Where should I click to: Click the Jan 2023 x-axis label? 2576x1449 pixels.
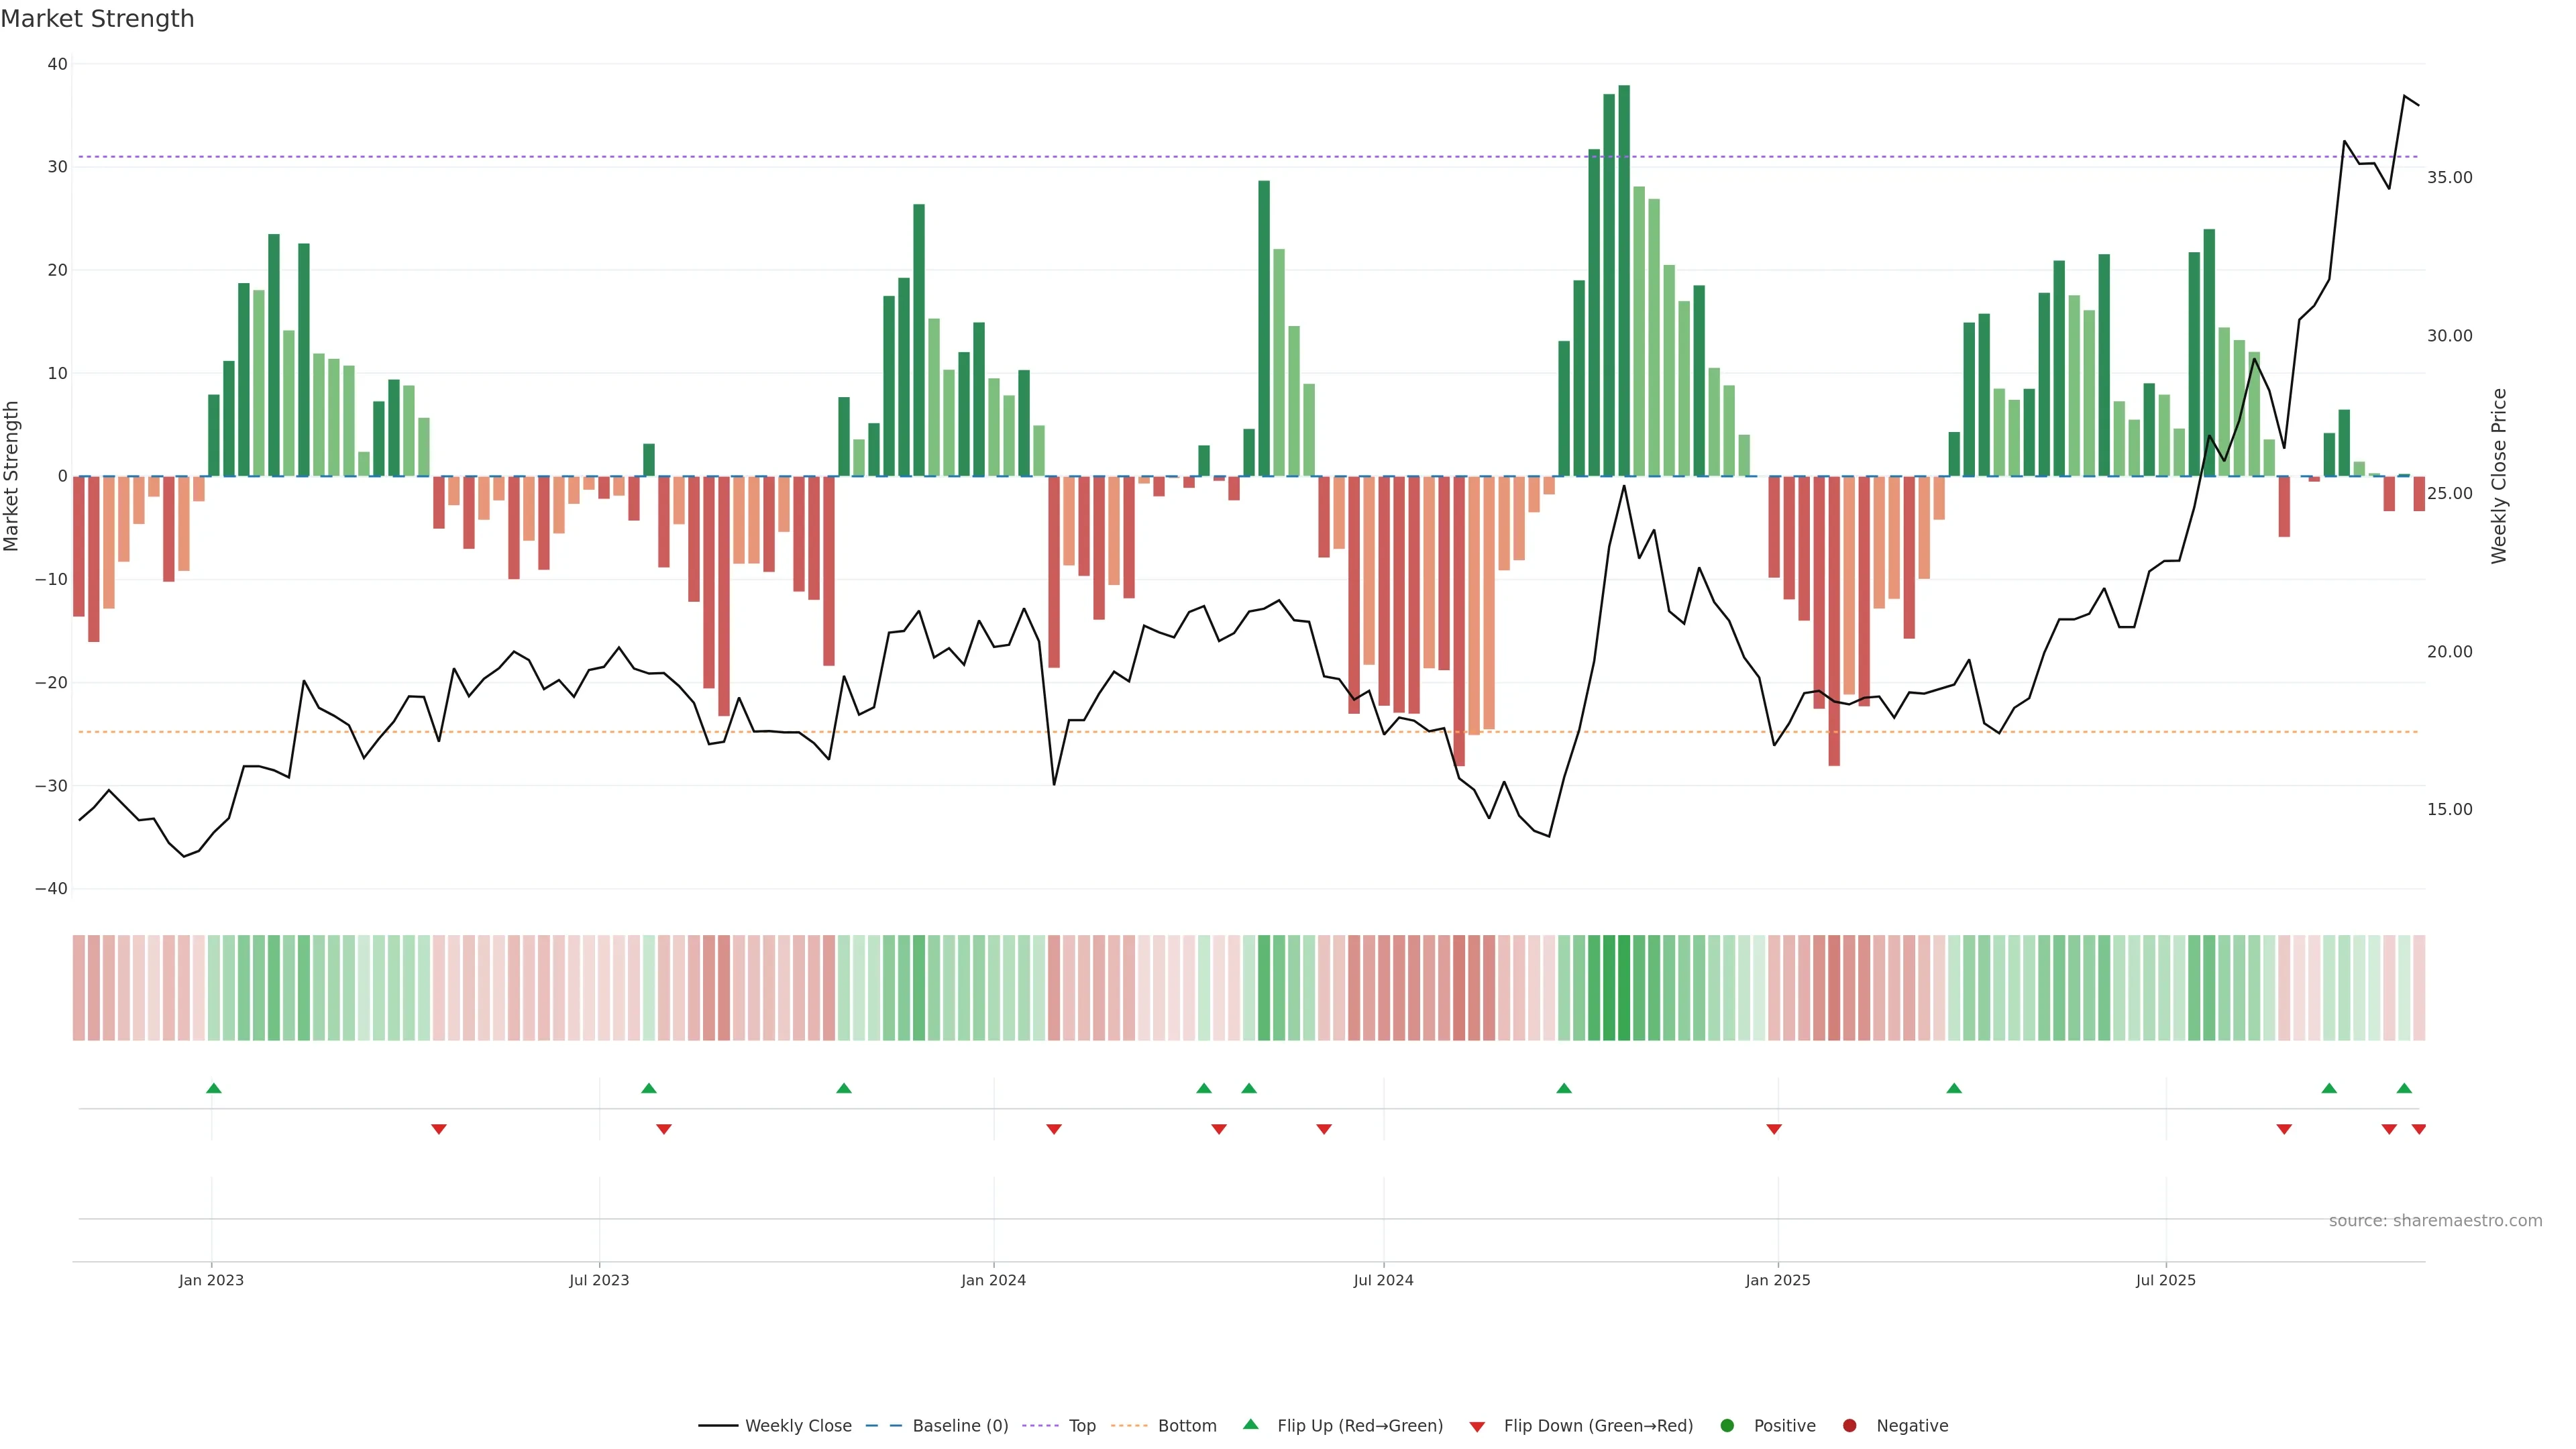point(211,1280)
